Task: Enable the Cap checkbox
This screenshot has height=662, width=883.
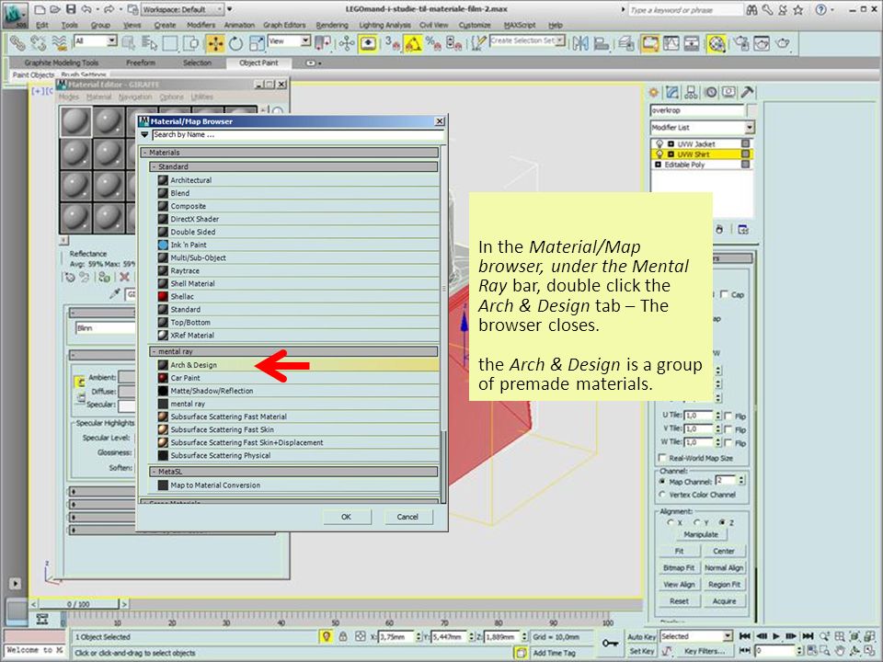Action: [724, 294]
